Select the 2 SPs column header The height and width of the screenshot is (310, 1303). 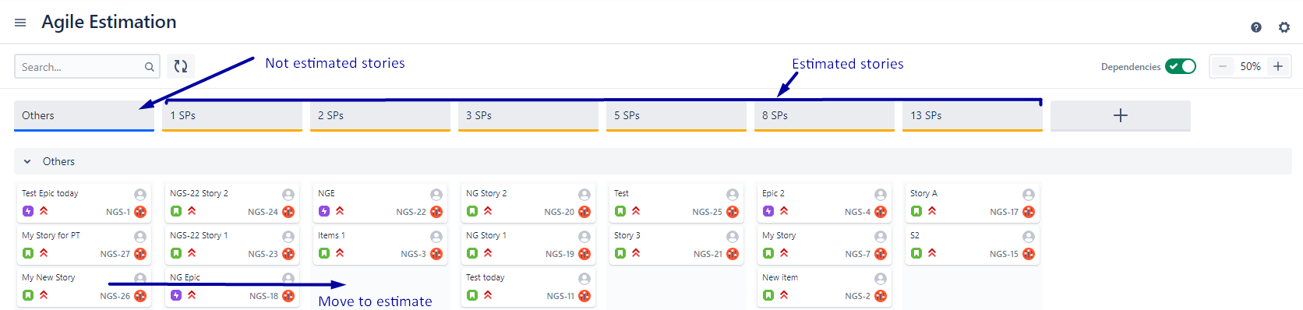tap(380, 115)
